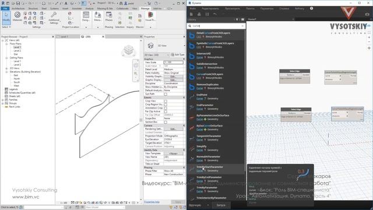Viewport: 373px width, 210px height.
Task: Click Graphic Display Options Edit button
Action: tap(173, 80)
